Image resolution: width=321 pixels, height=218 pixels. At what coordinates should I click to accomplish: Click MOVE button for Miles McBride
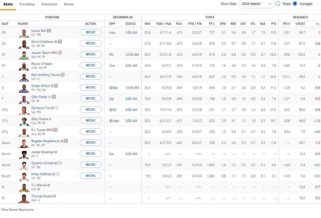91,176
